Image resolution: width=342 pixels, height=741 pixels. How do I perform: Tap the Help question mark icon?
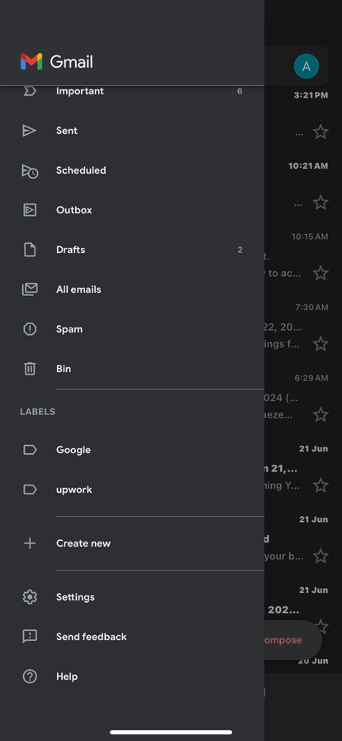pyautogui.click(x=30, y=676)
